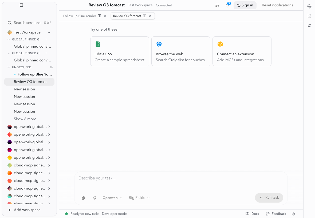Click the Connected status label in header

(164, 5)
